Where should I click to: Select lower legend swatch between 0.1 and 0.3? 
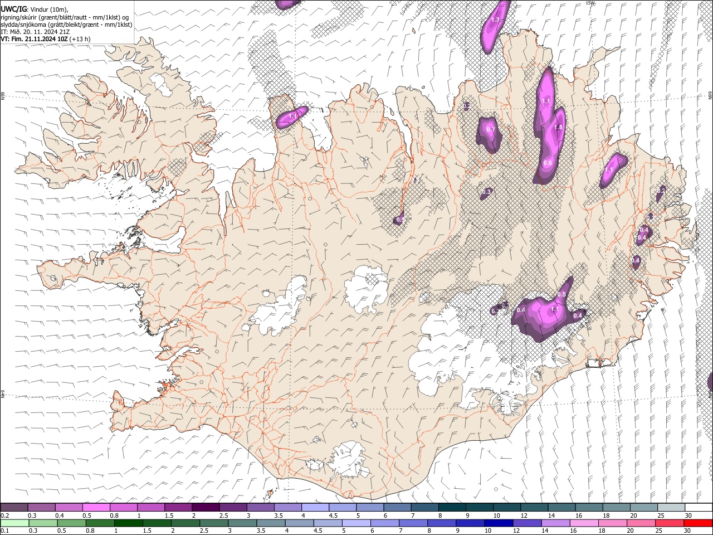tap(14, 523)
